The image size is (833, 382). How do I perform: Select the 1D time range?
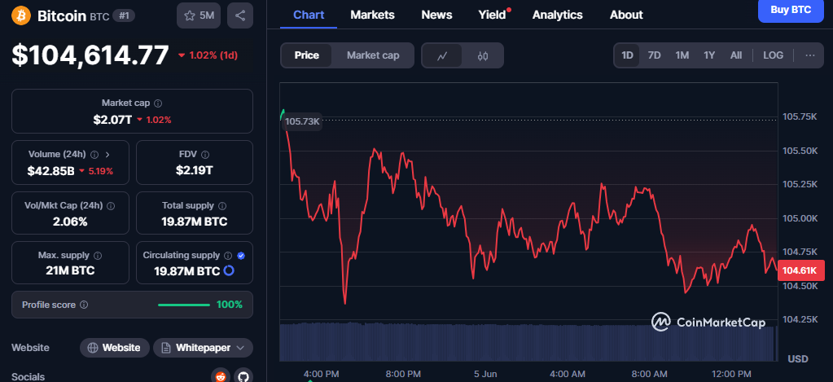click(x=628, y=55)
